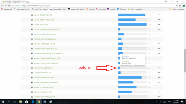Click progress bar for Modern-Environment.md
Viewport: 186px width, 104px height.
pos(133,77)
